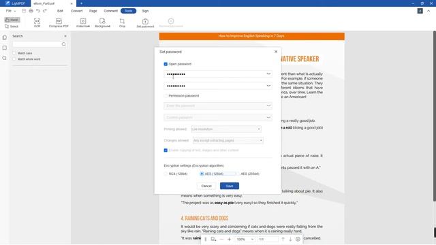Click the magnifier icon in search box

(63, 44)
